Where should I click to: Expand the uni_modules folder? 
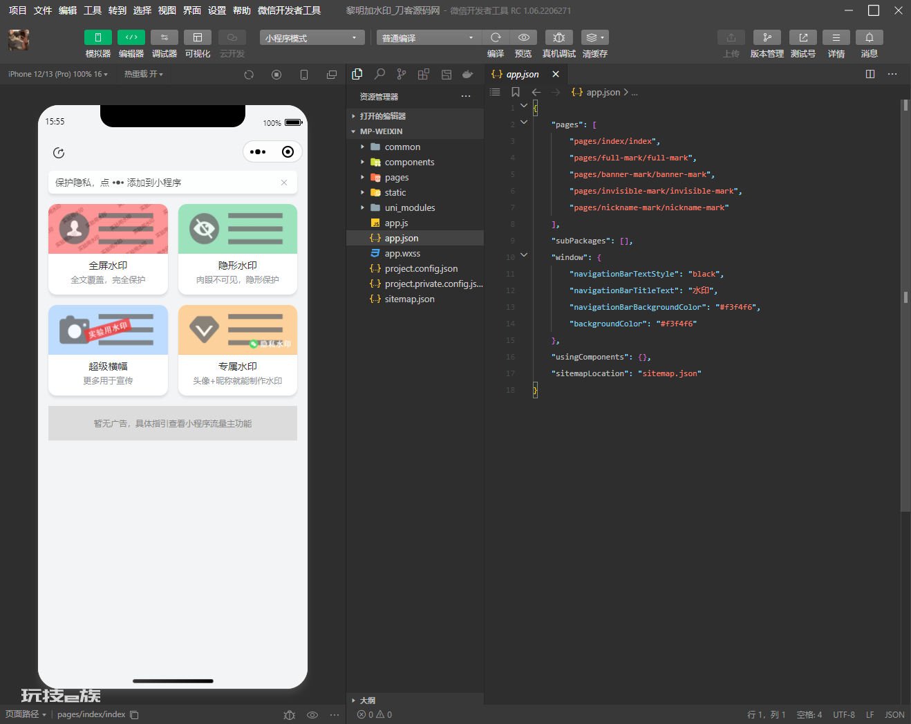(x=415, y=207)
